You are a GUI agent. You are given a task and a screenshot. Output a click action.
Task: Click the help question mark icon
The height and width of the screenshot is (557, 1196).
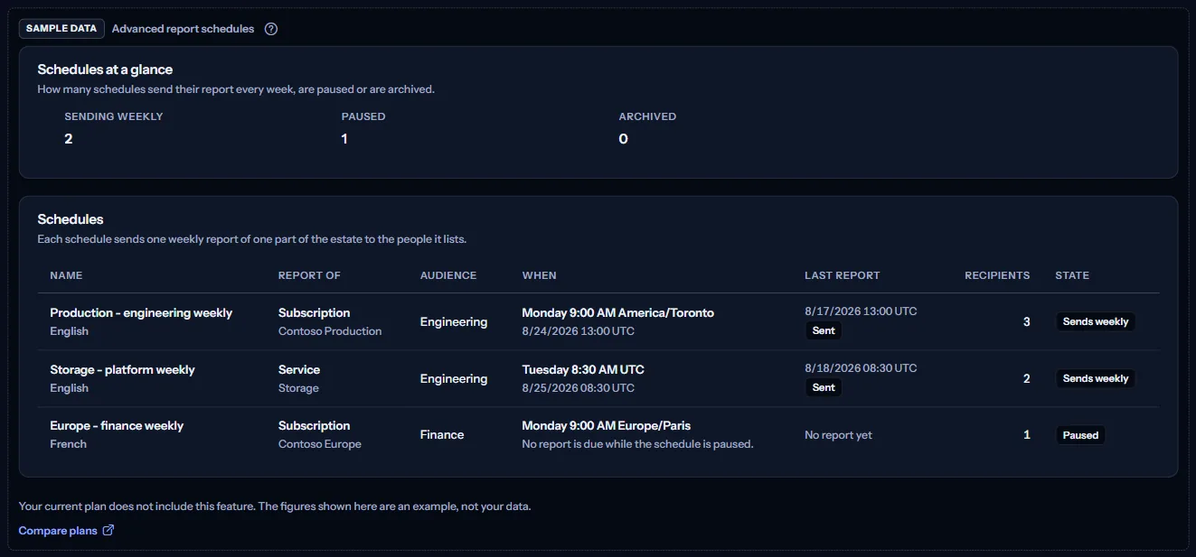pyautogui.click(x=271, y=29)
